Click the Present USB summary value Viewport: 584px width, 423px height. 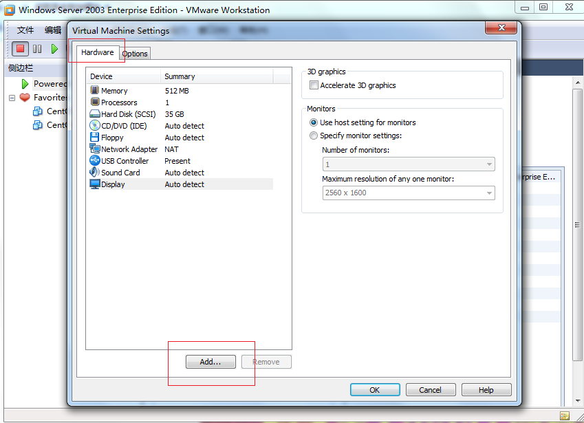click(177, 161)
